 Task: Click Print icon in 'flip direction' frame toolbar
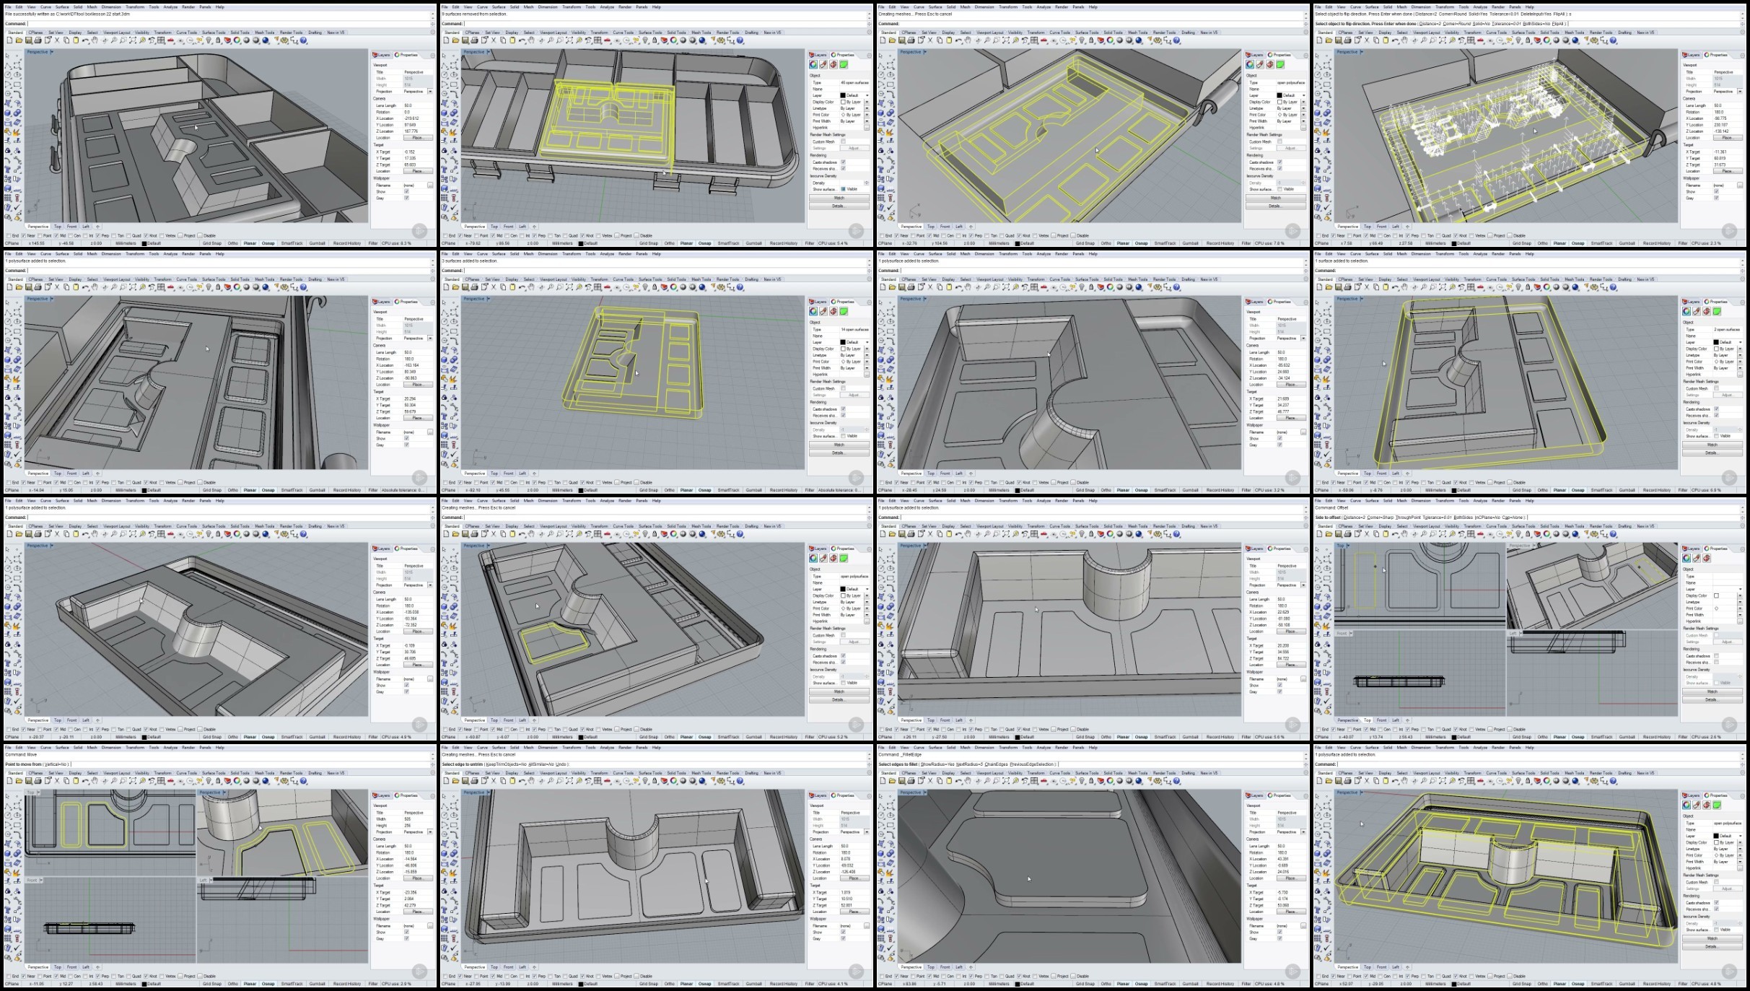click(x=1347, y=40)
